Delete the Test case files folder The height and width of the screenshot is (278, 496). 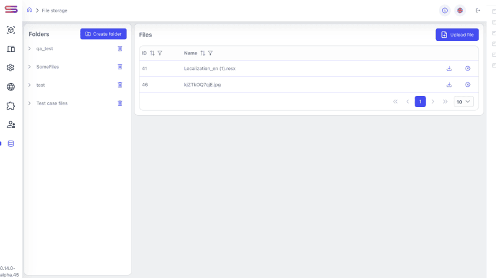click(120, 103)
